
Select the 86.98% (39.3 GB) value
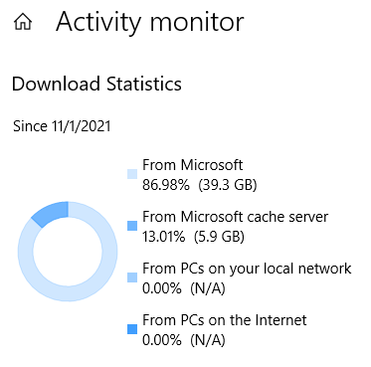[200, 185]
